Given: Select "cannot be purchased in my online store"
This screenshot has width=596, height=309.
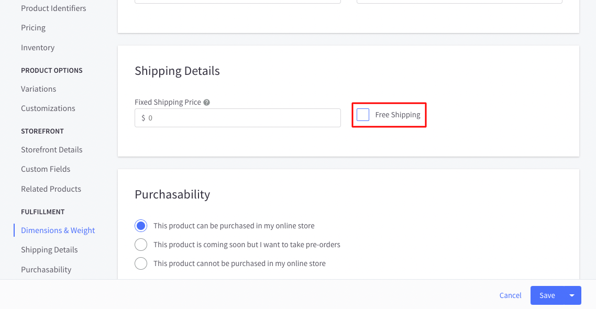Looking at the screenshot, I should [141, 263].
